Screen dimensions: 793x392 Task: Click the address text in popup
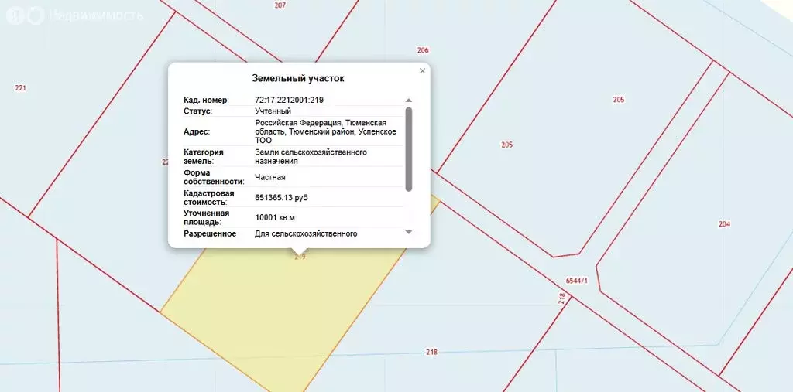(325, 131)
